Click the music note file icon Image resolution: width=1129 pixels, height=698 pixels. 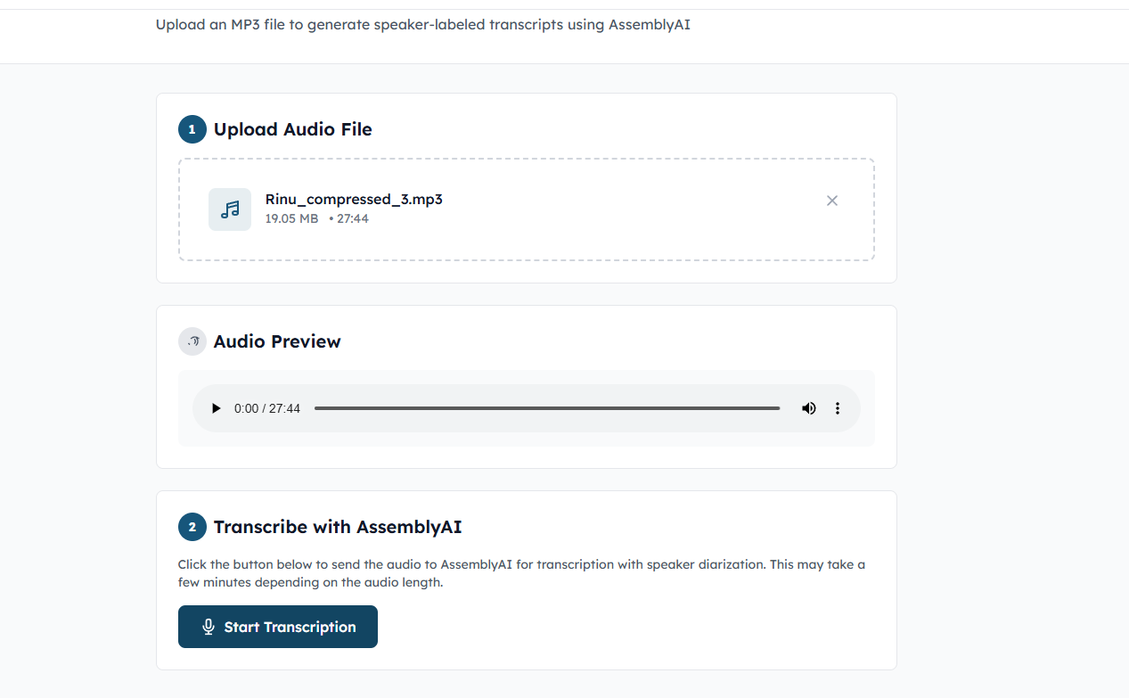[x=229, y=209]
